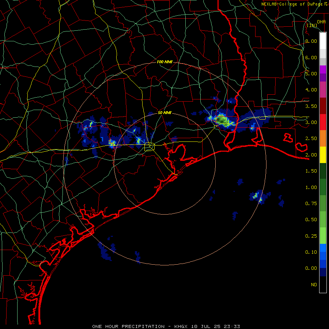
Task: Select the dark red swatch near 3.50
Action: [323, 106]
